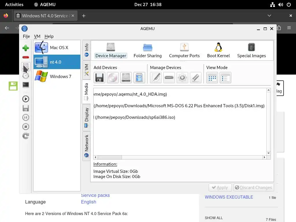296x222 pixels.
Task: Click the Apply button
Action: (x=220, y=187)
